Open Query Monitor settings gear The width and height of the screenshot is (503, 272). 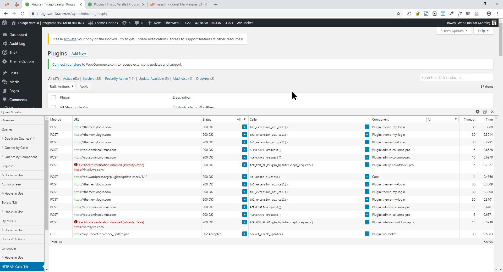477,112
